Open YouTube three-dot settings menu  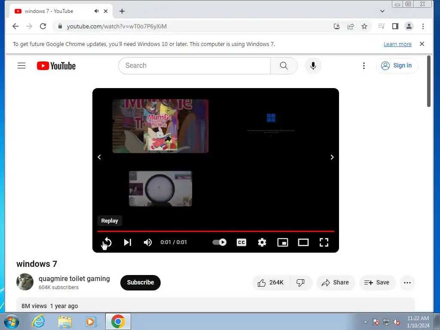click(x=364, y=66)
